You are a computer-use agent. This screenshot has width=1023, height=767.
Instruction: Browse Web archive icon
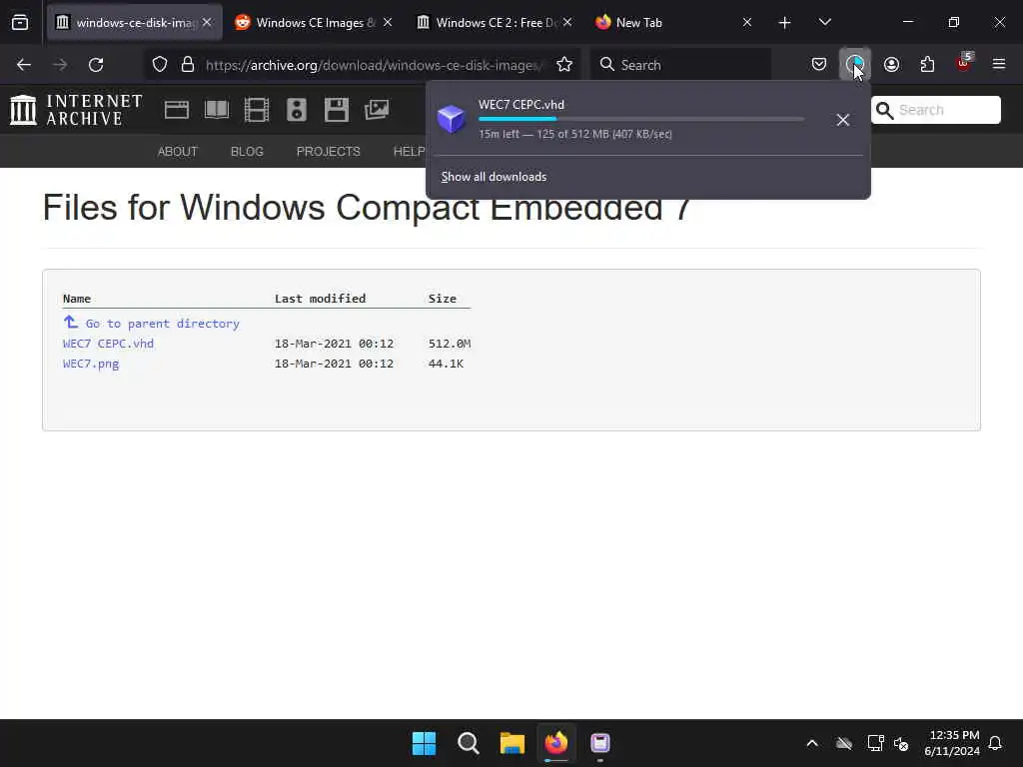[177, 110]
